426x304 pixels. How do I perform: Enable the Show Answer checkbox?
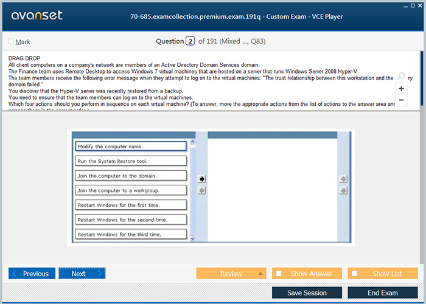point(279,274)
